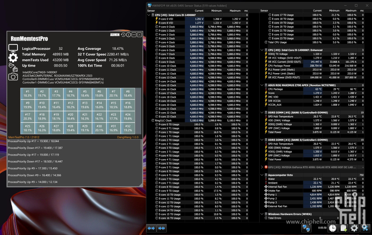The image size is (372, 235).
Task: Select the 'Total CPU Usage' sensor row
Action: [312, 42]
